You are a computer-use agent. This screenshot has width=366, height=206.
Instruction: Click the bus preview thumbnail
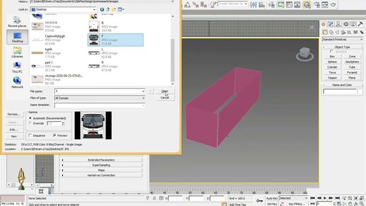(x=93, y=125)
